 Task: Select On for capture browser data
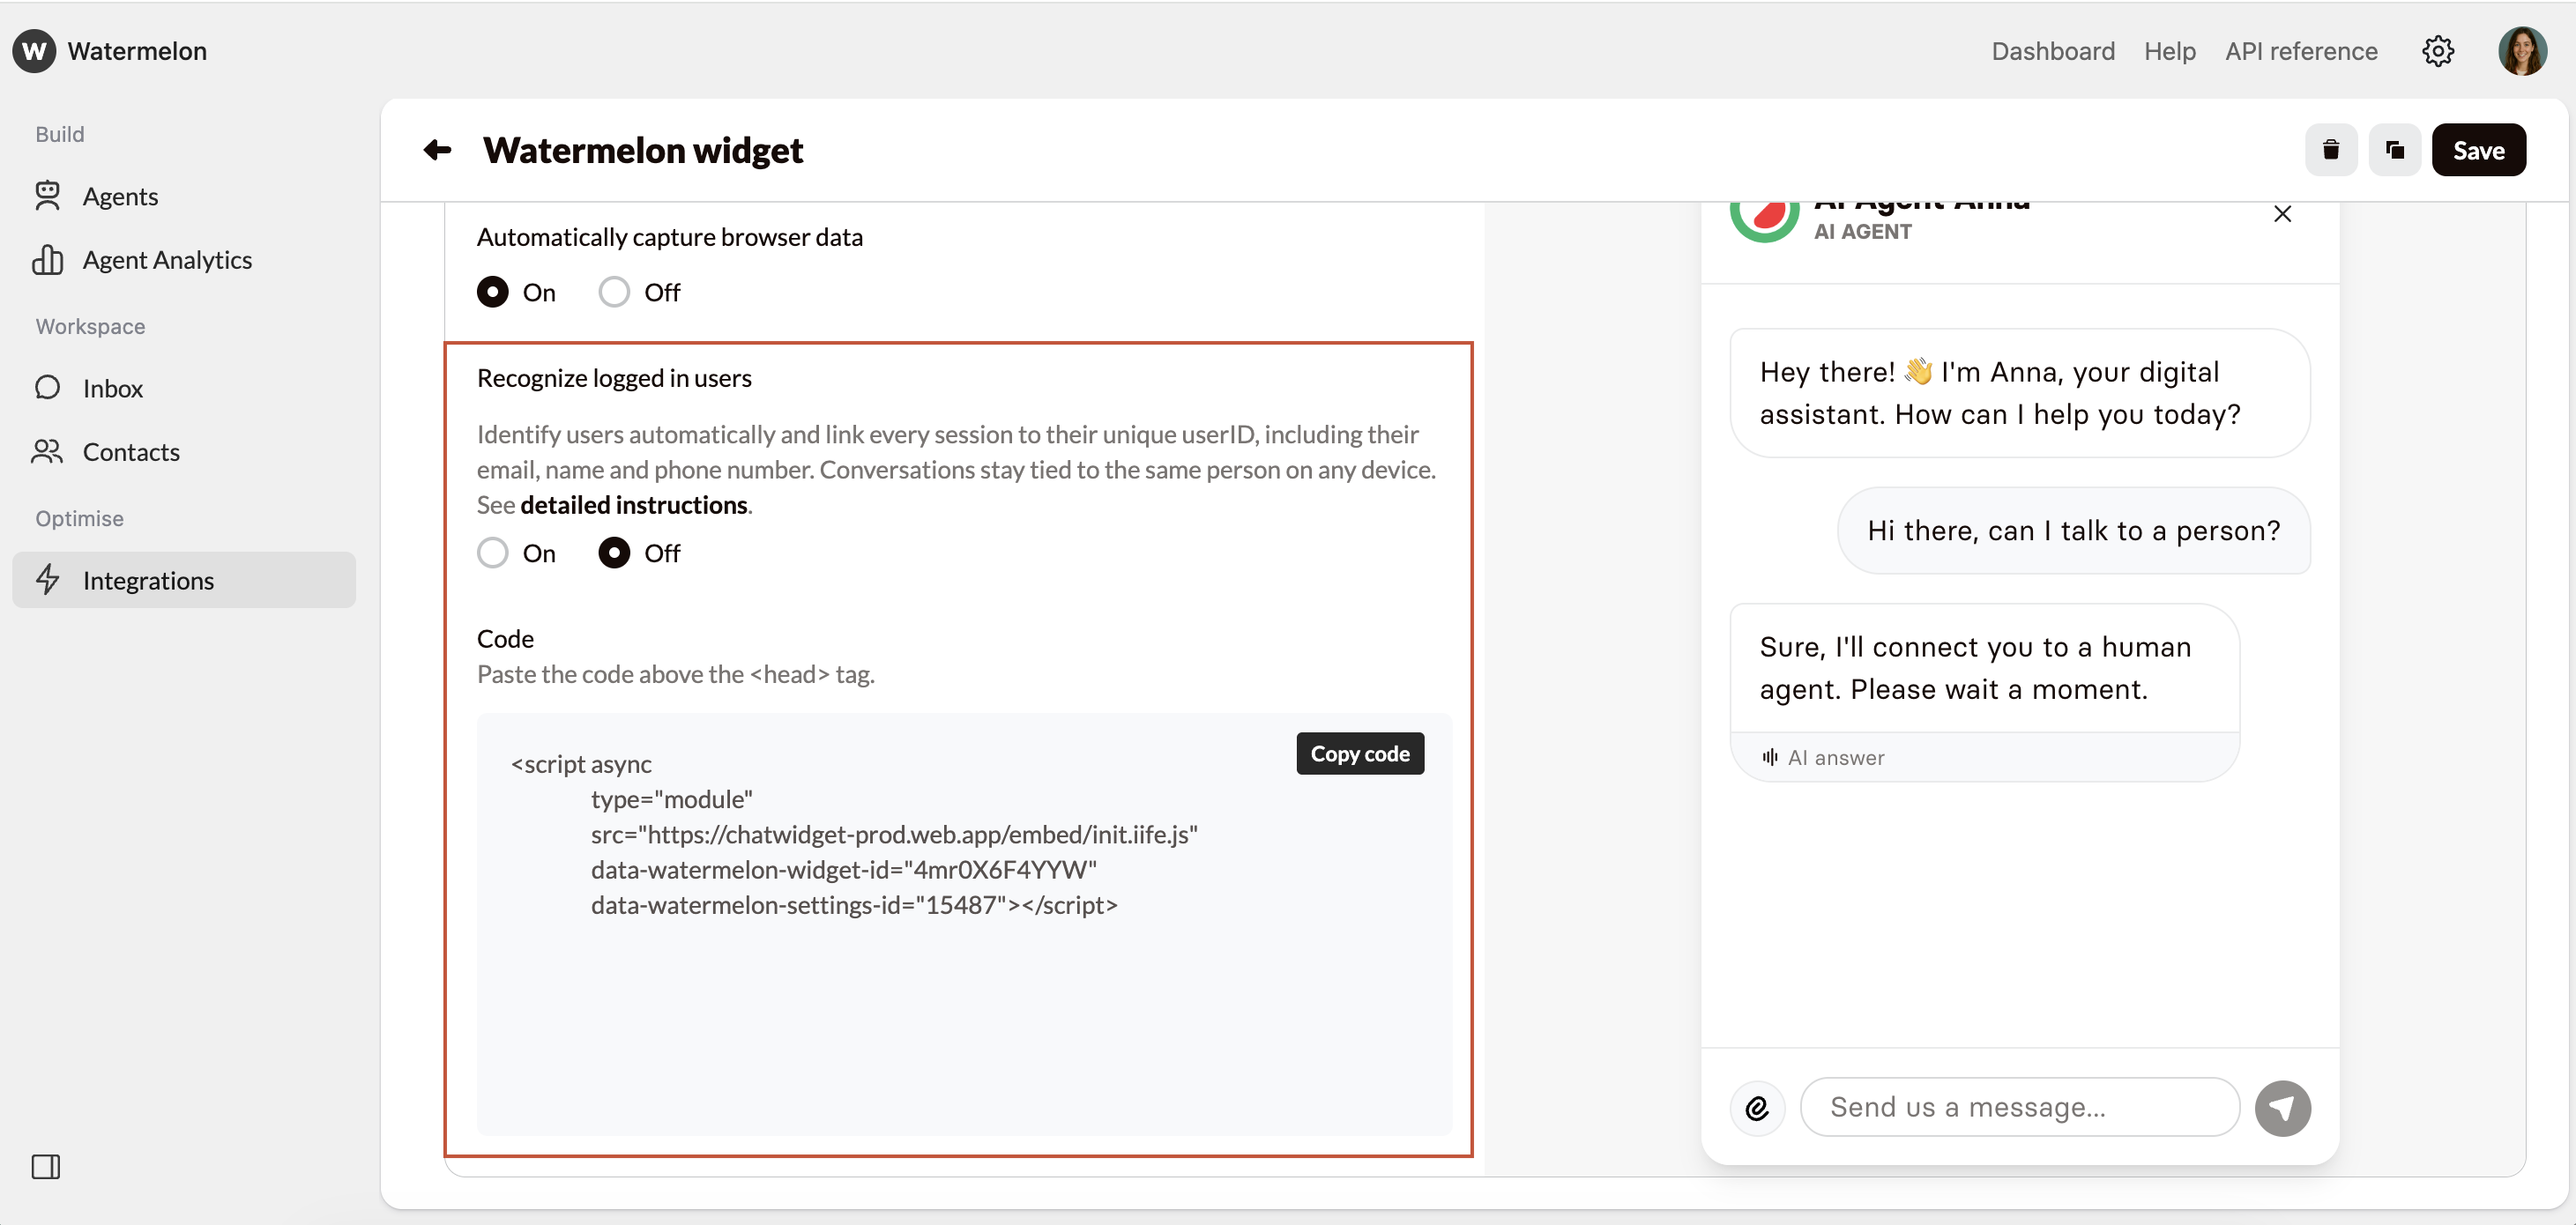point(493,292)
